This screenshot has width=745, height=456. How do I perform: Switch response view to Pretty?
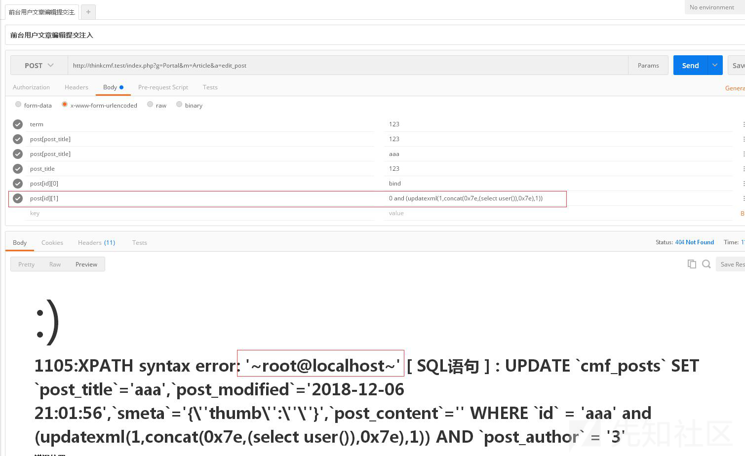tap(26, 265)
